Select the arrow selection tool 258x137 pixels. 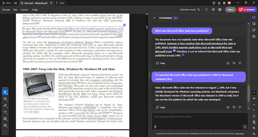(5, 92)
